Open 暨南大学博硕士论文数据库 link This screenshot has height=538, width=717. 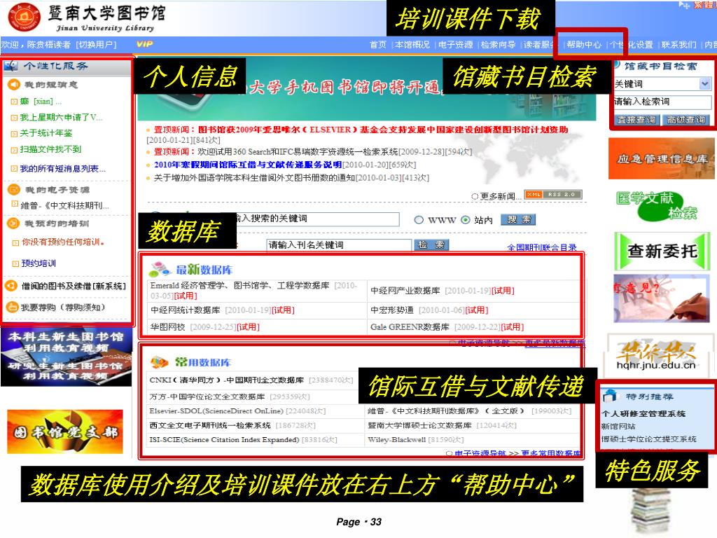[419, 425]
